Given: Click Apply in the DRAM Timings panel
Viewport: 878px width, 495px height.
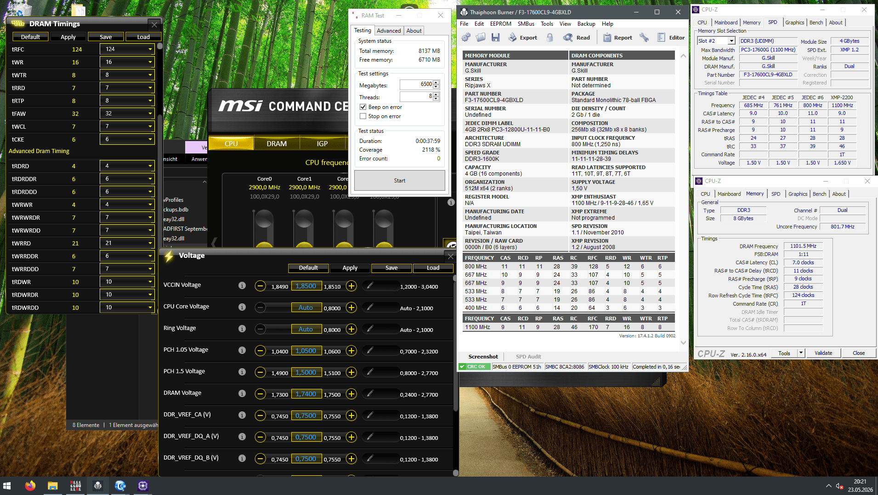Looking at the screenshot, I should (68, 37).
